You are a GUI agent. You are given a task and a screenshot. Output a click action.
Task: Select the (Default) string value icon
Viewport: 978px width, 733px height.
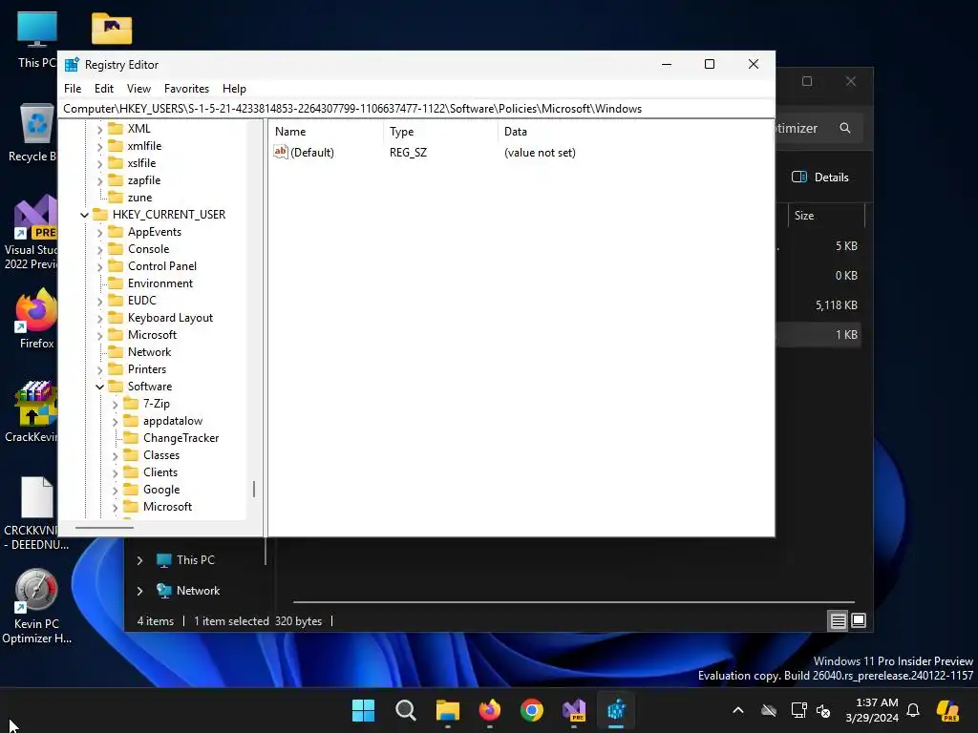[x=281, y=152]
